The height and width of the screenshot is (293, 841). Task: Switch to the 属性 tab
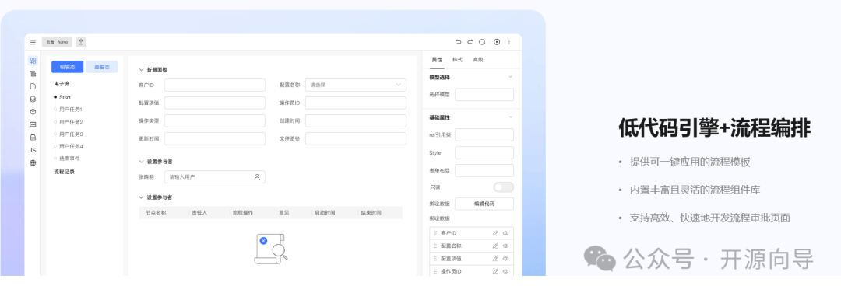(x=437, y=60)
